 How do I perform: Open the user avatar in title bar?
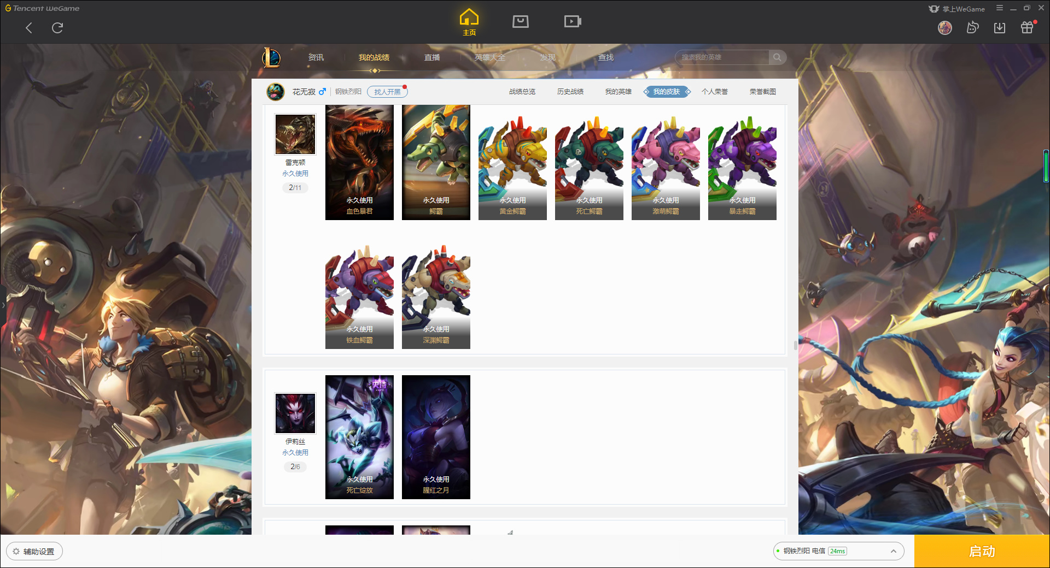tap(945, 28)
